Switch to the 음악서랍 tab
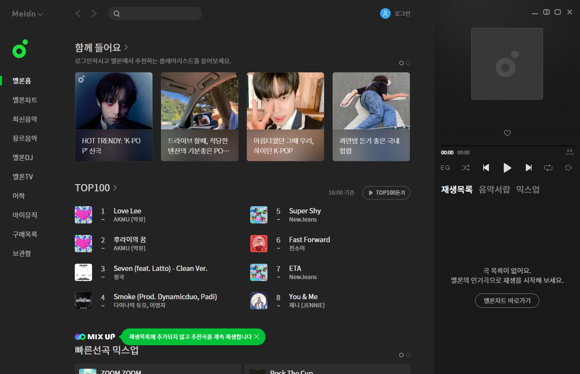The image size is (580, 374). click(x=494, y=189)
